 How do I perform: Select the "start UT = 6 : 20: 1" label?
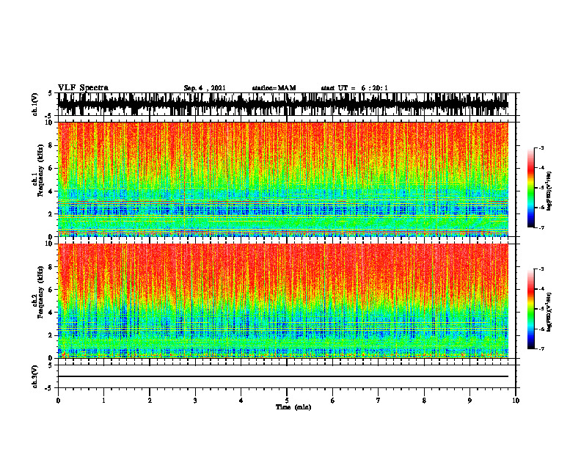tap(354, 88)
